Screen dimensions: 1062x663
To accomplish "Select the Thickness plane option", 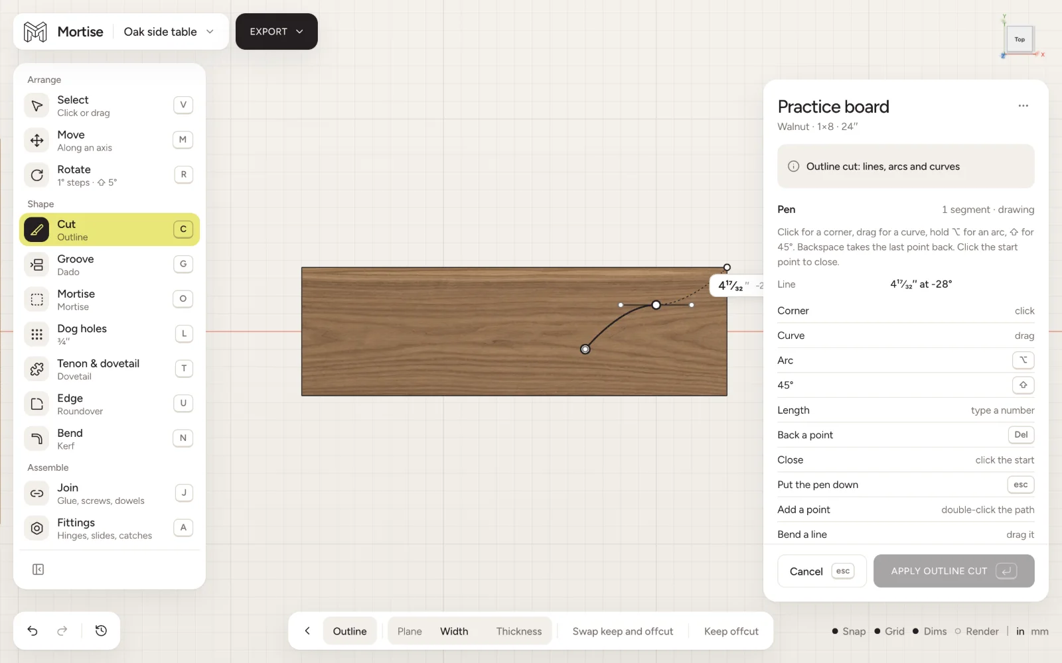I will coord(519,631).
